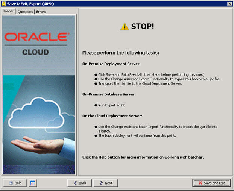Open the Questions tab

(25, 12)
